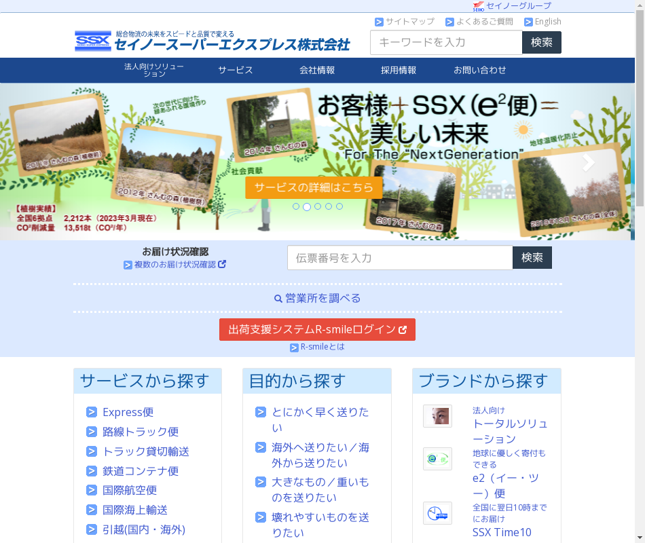Switch to the English site
645x543 pixels.
point(548,22)
